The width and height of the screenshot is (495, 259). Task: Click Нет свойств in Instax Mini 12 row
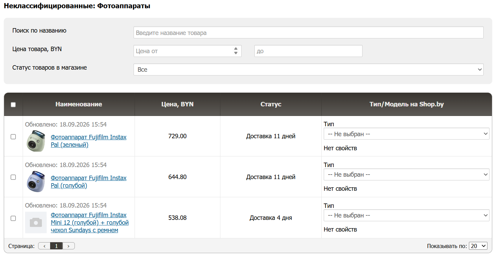[x=340, y=229]
